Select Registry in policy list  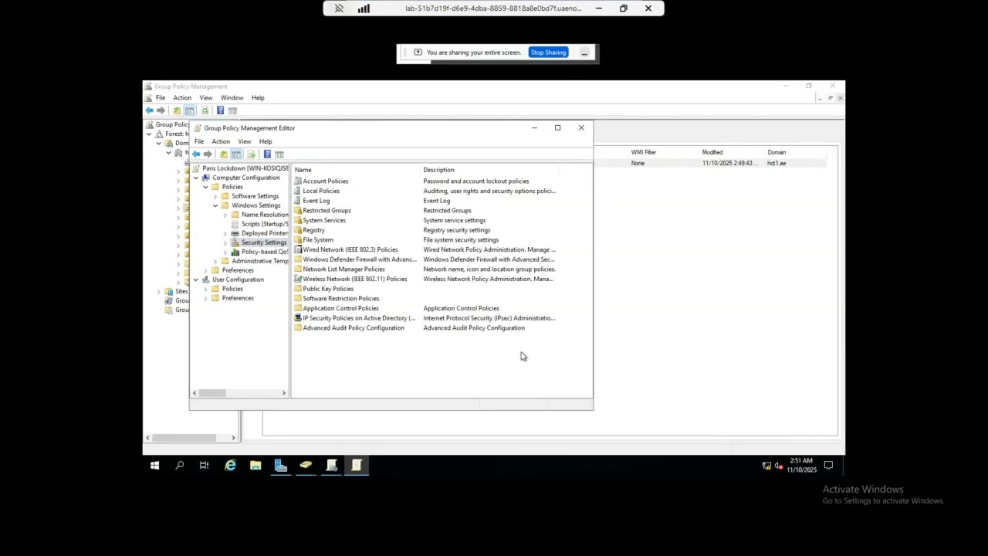click(313, 230)
